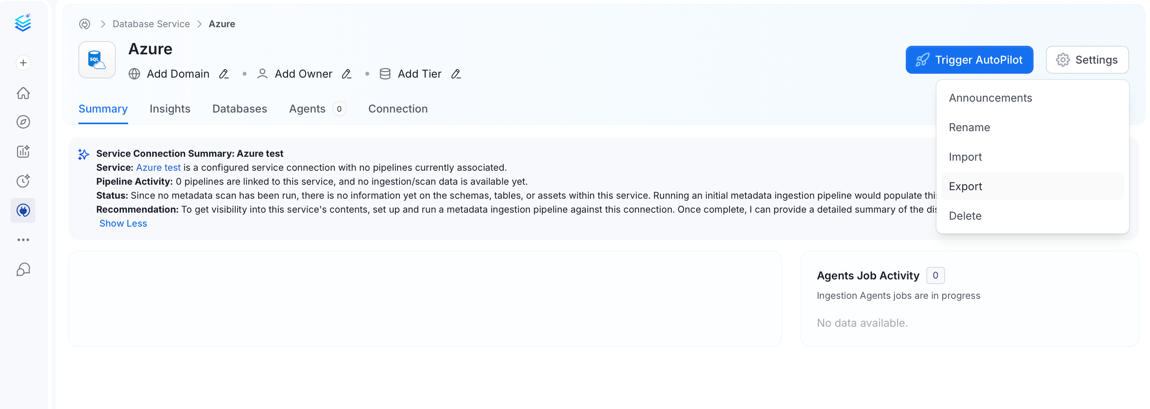Viewport: 1150px width, 409px height.
Task: Choose Import from the settings menu
Action: pos(1032,156)
